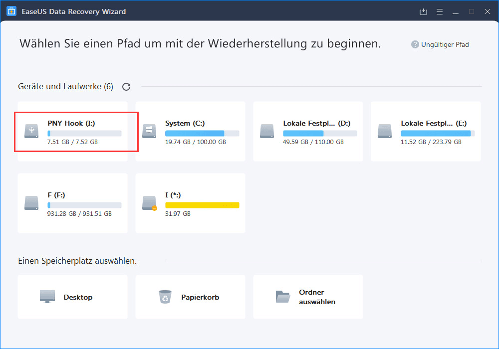Screen dimensions: 499x349
Task: Open the hamburger menu in title bar
Action: click(x=440, y=12)
